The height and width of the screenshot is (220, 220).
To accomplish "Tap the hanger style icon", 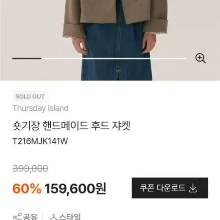I will coord(53,217).
